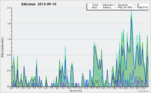Select the 'IP' legend label

tap(138, 5)
